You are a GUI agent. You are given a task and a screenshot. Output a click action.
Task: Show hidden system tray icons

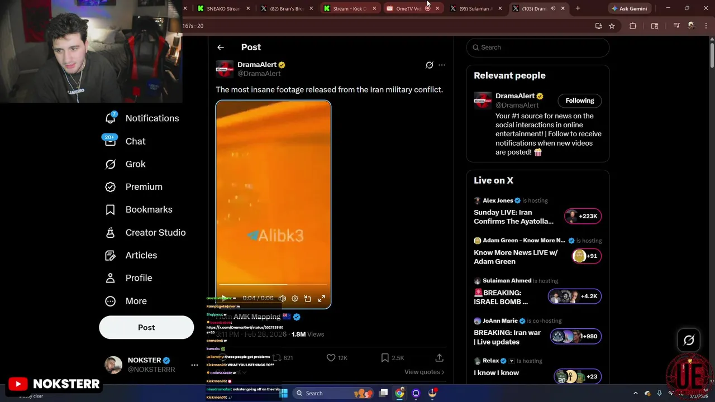(x=635, y=393)
